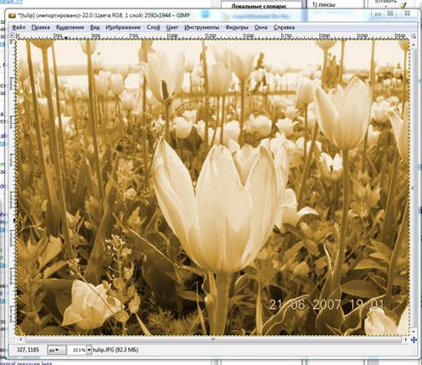Close the GIMP image window
This screenshot has height=365, width=422.
(x=407, y=14)
